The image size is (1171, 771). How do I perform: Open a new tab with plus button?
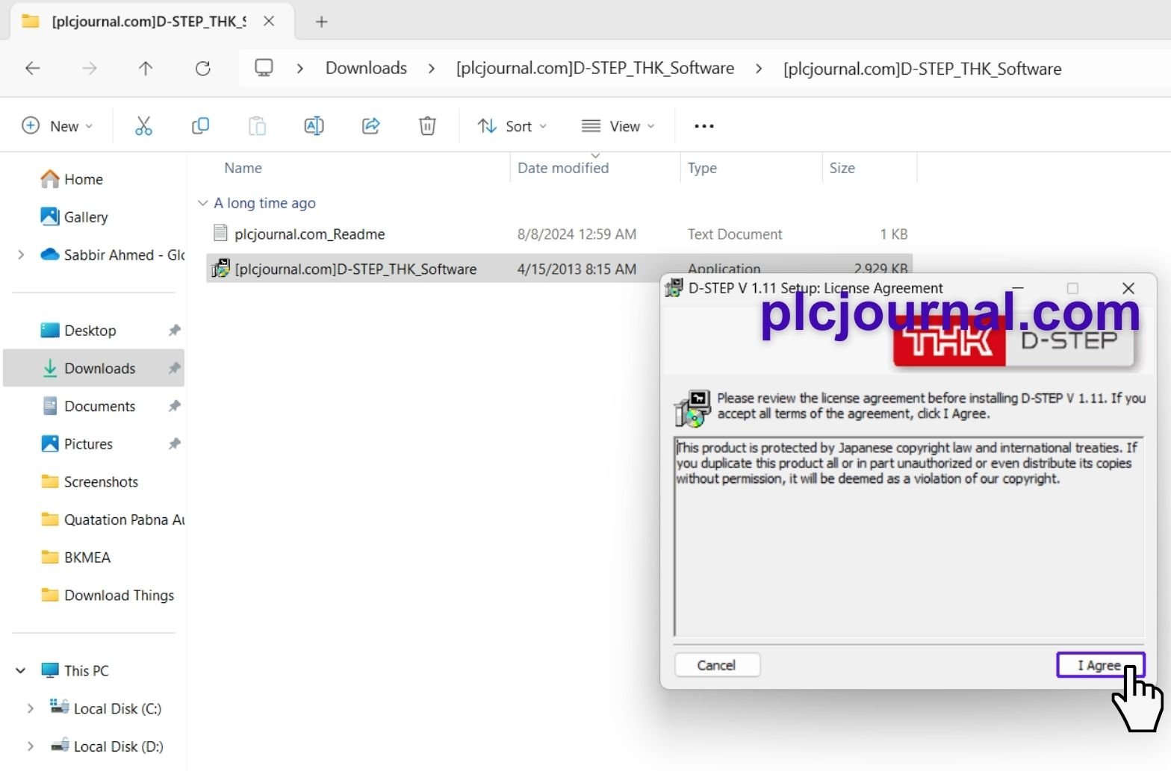pyautogui.click(x=321, y=22)
